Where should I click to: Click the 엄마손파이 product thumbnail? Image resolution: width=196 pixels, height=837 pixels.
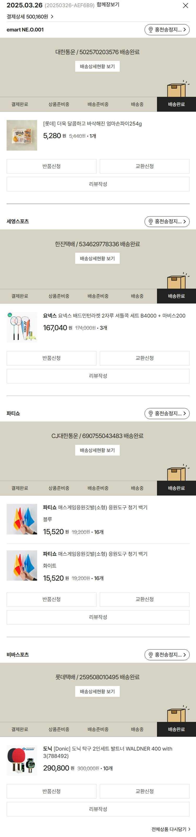(22, 135)
